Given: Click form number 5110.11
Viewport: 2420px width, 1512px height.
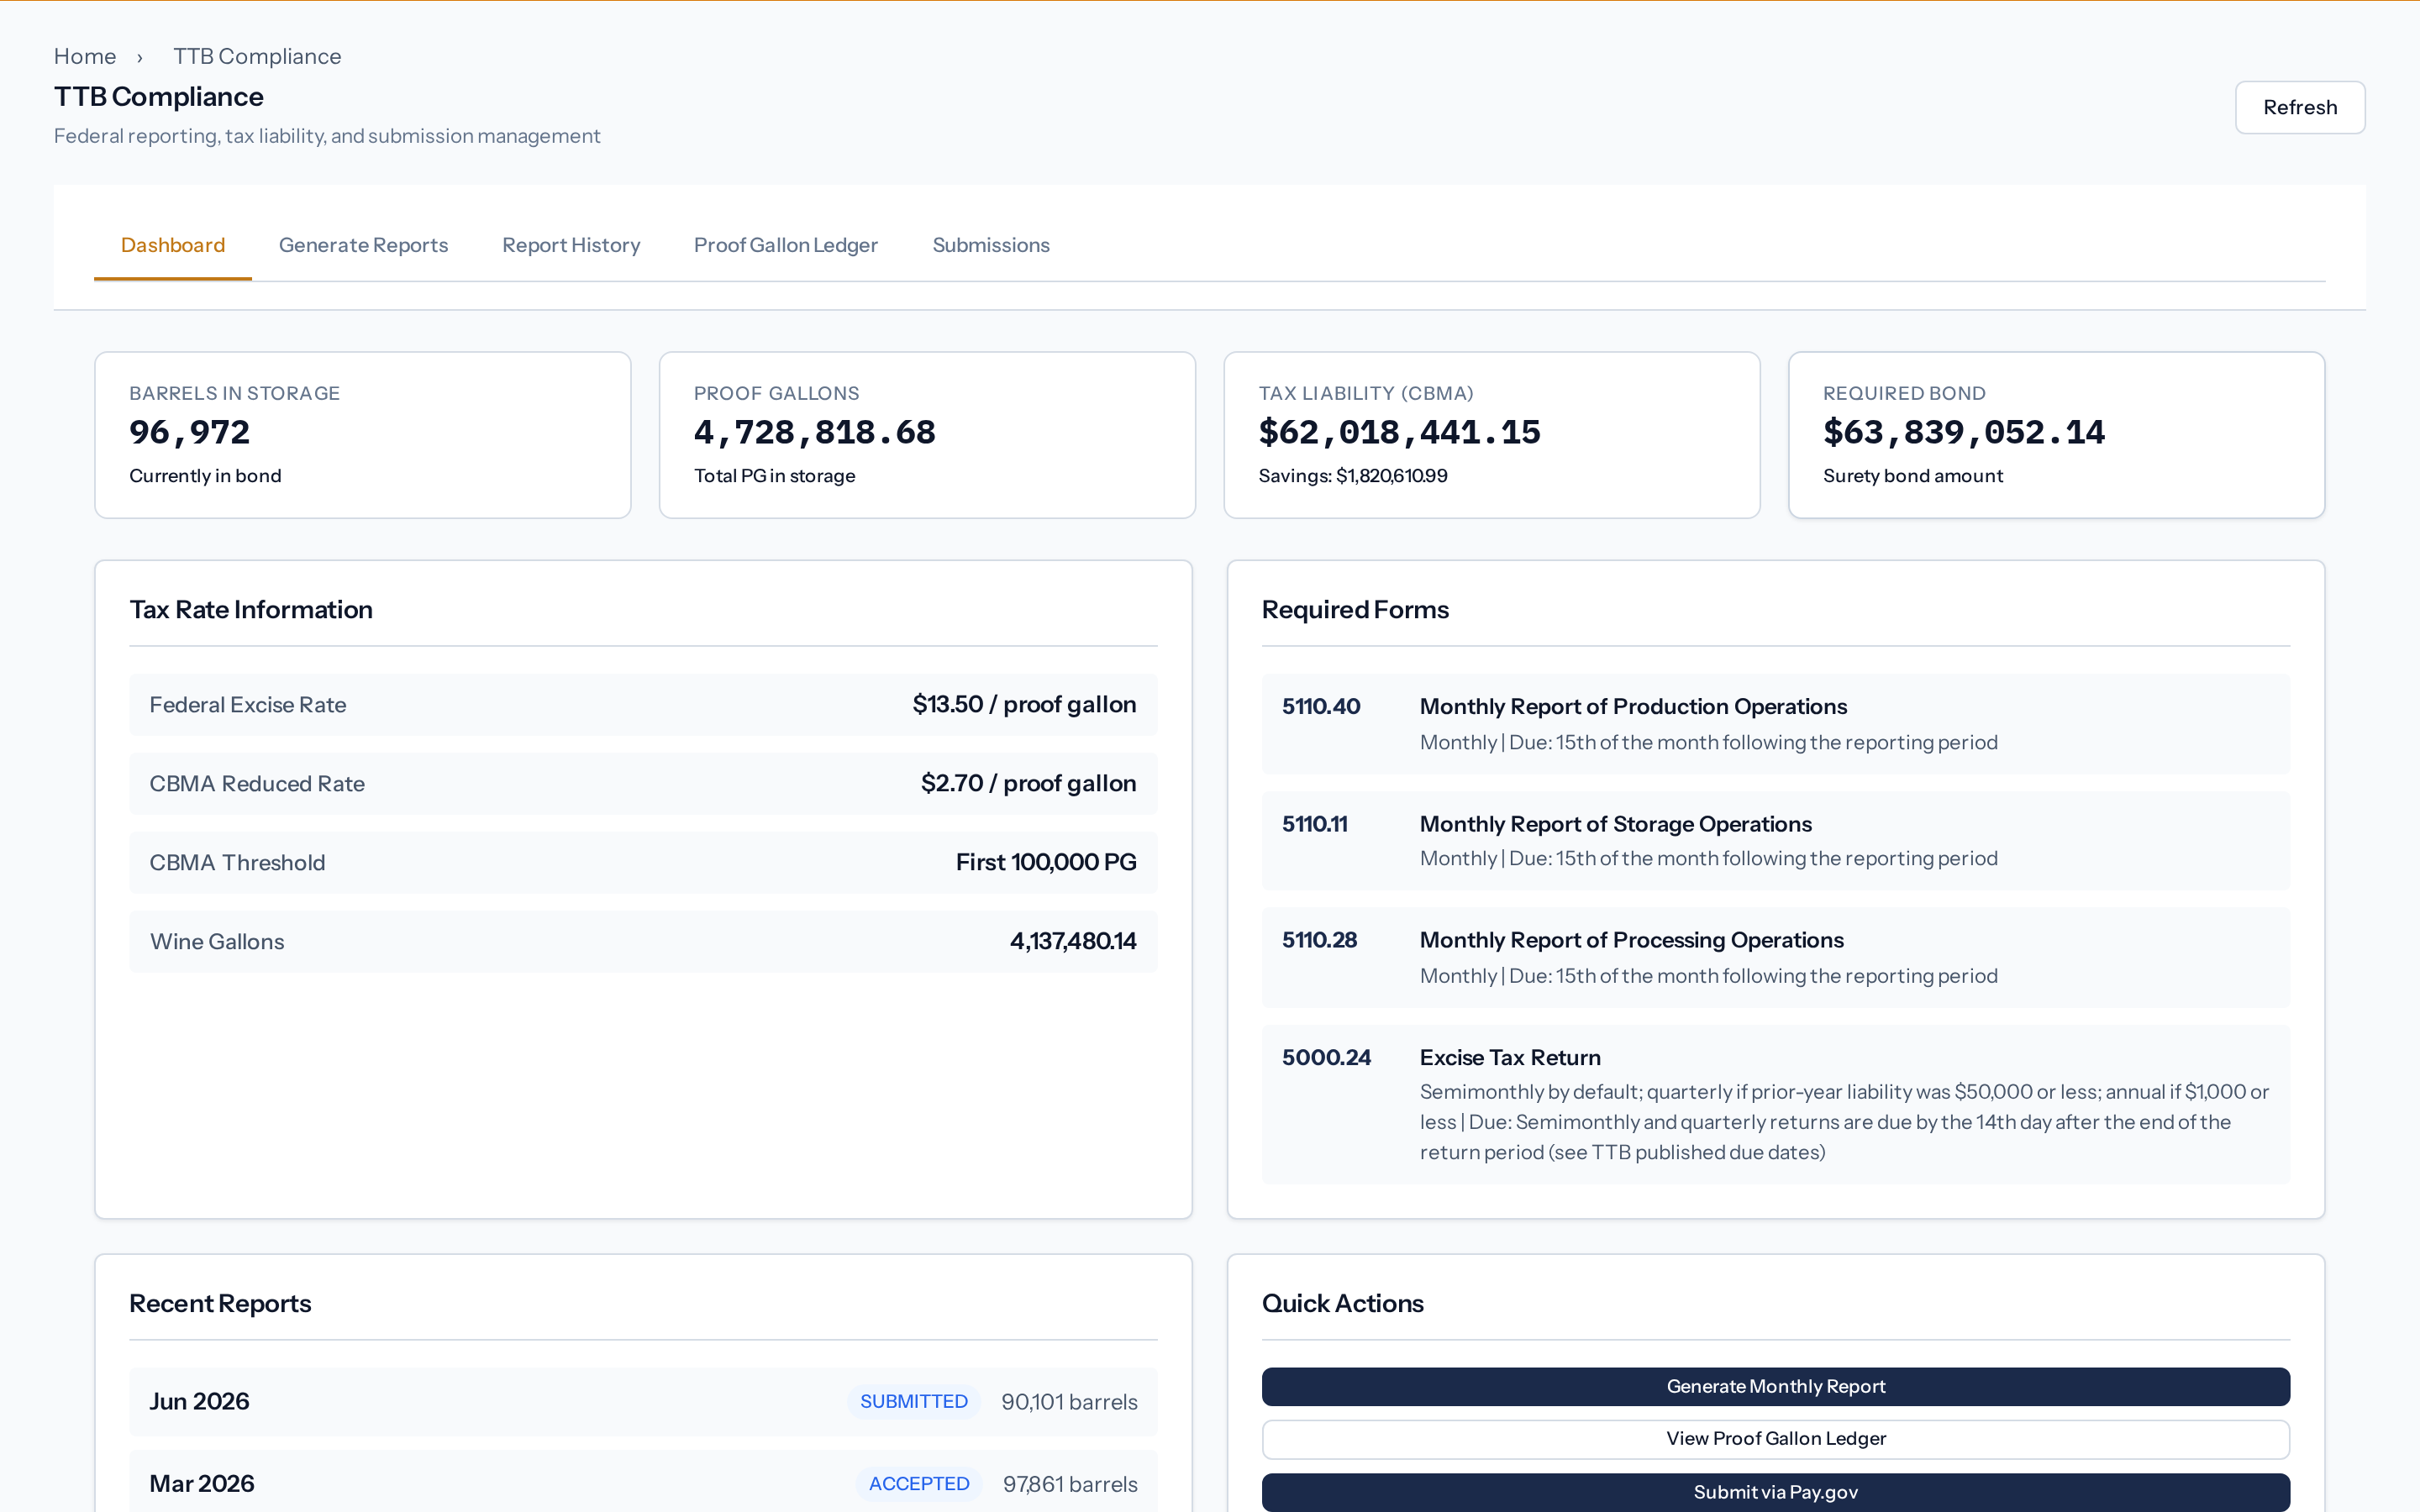Looking at the screenshot, I should coord(1315,824).
